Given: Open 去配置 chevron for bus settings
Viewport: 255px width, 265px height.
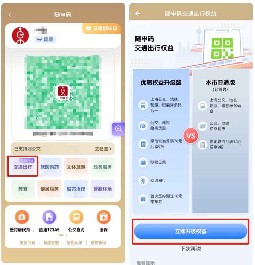Looking at the screenshot, I should coord(103,149).
